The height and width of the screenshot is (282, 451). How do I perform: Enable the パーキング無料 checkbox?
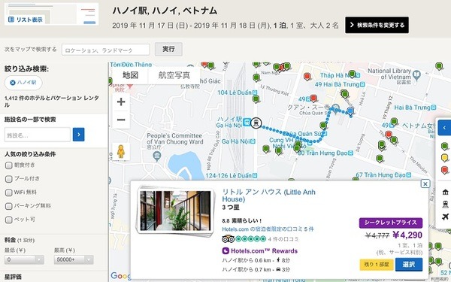coord(8,206)
